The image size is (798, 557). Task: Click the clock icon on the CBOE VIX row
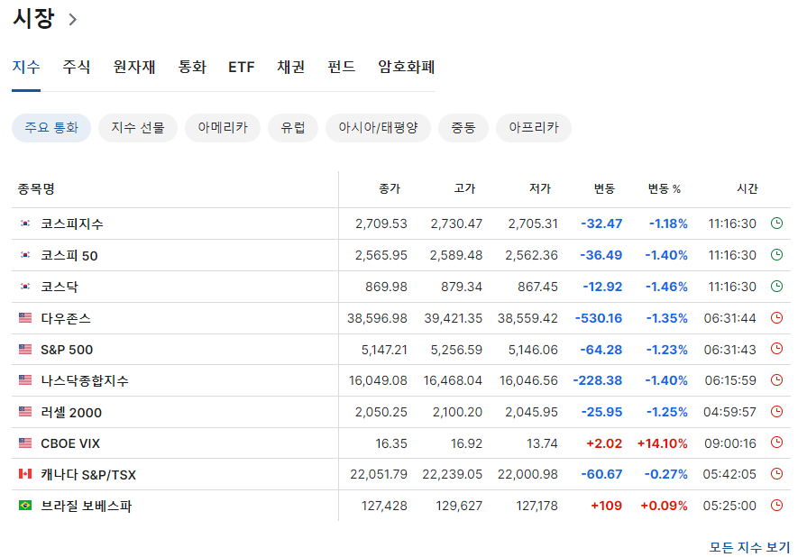(776, 443)
